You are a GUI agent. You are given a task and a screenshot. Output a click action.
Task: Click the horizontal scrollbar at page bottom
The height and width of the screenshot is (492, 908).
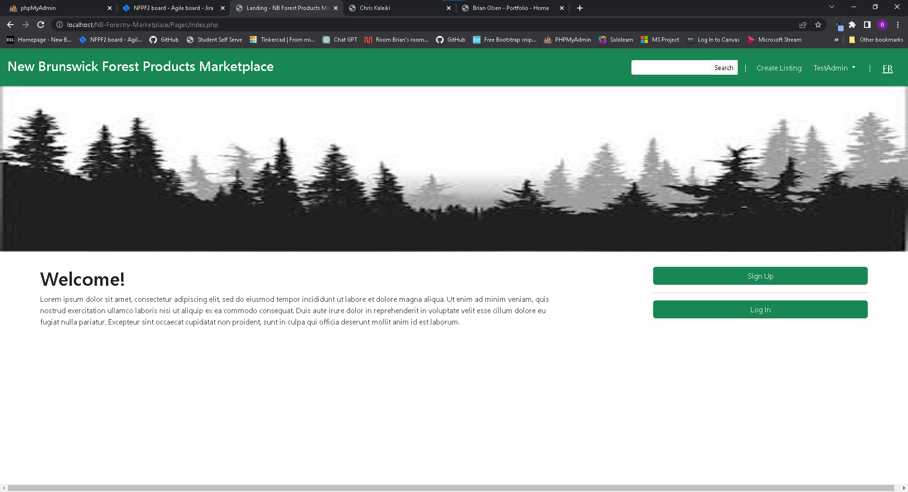450,488
